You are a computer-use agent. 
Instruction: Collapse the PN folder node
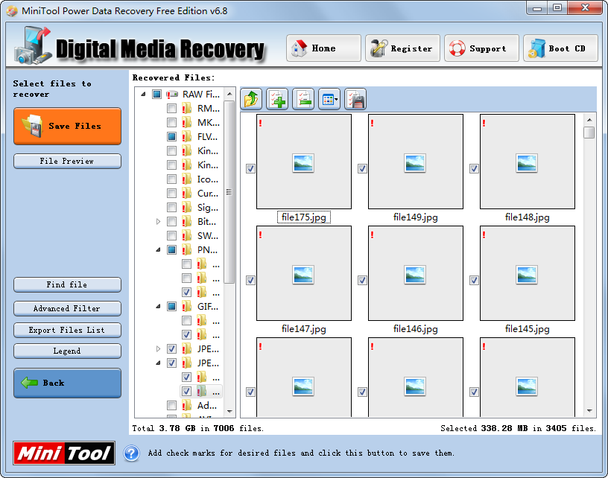coord(158,250)
